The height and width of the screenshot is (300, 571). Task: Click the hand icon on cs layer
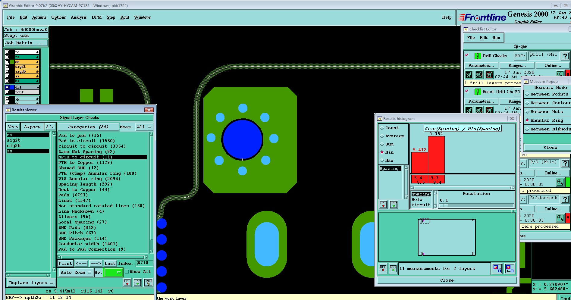[x=37, y=62]
